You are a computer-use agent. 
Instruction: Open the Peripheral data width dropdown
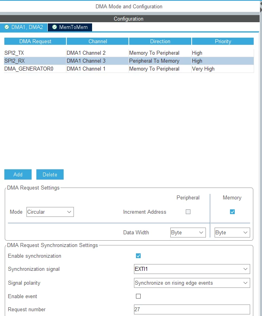pos(188,233)
